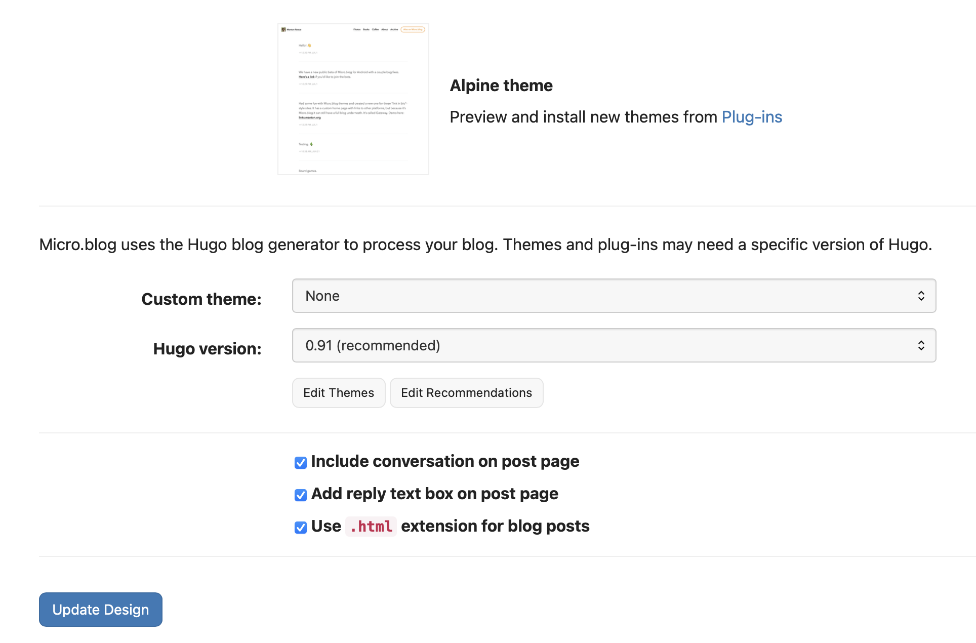The image size is (976, 643).
Task: Click the profile avatar in theme preview
Action: 283,29
